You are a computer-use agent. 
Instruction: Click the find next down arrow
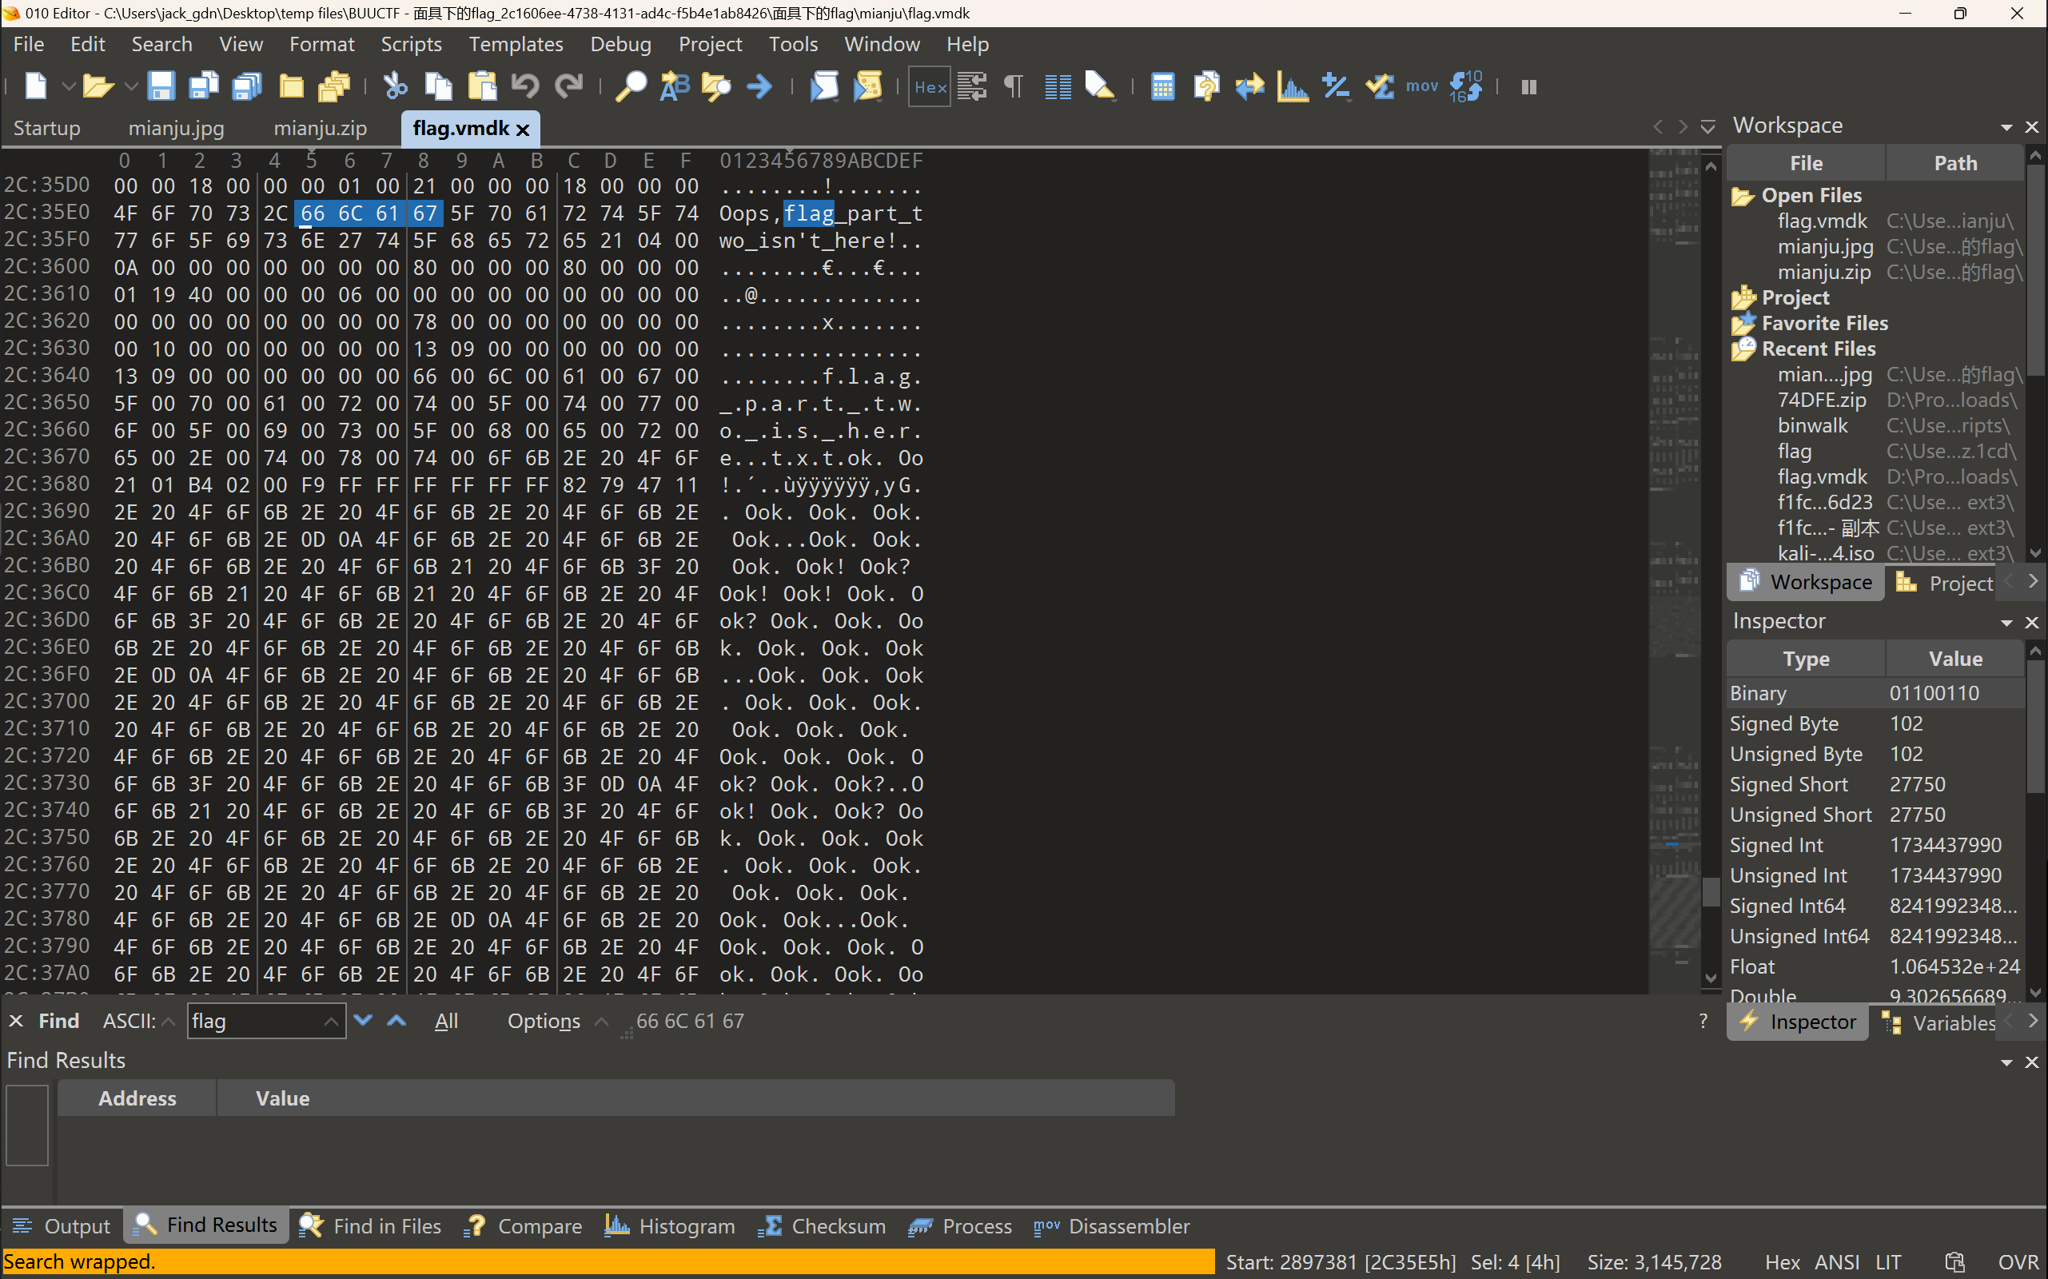point(363,1021)
